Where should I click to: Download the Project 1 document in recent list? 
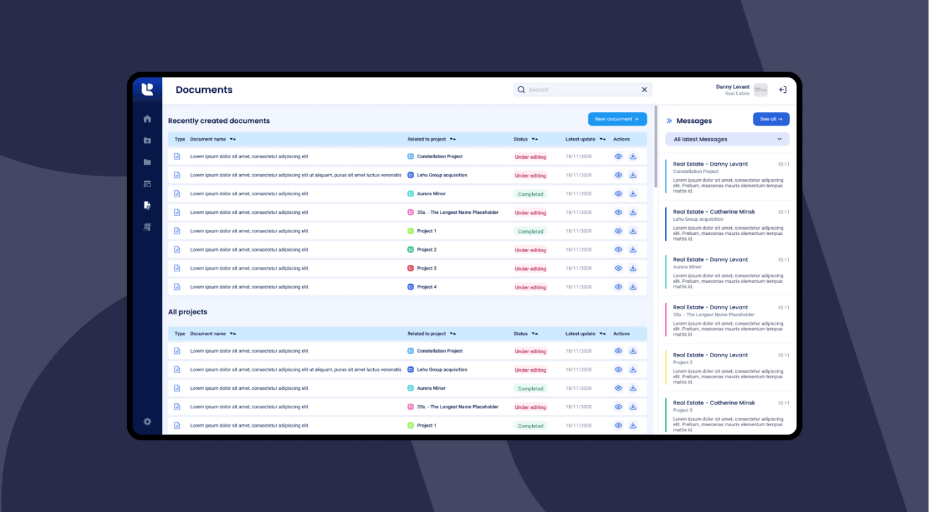click(x=633, y=231)
